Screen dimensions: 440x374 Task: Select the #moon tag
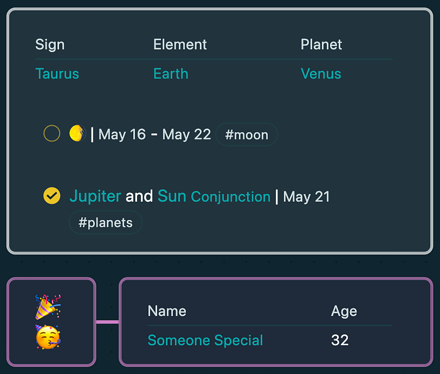point(246,135)
